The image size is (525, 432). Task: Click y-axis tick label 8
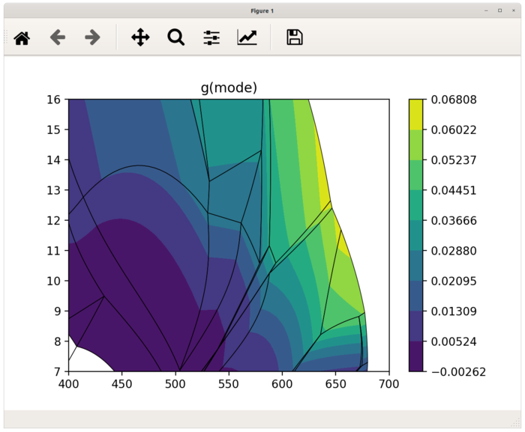57,341
